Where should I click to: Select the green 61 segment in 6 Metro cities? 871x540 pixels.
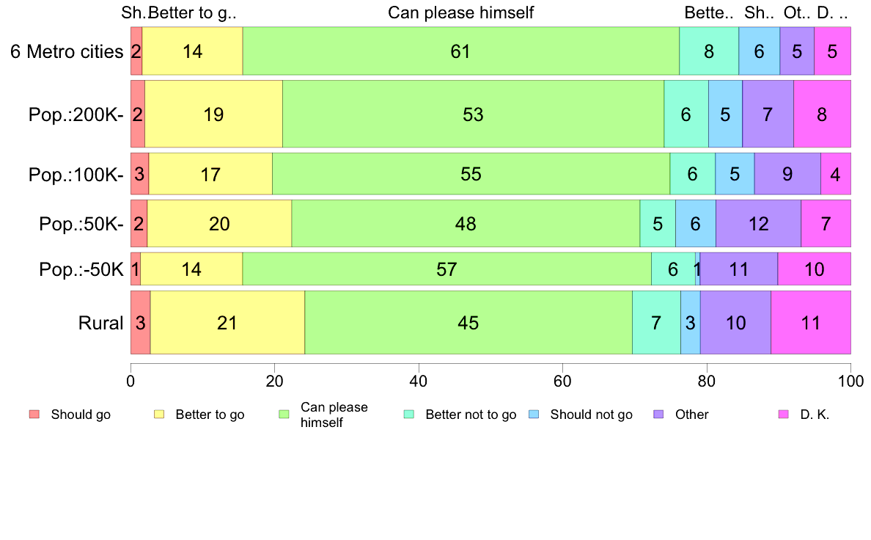tap(460, 51)
